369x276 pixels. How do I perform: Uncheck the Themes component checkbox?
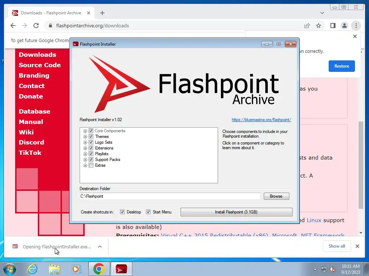click(91, 136)
